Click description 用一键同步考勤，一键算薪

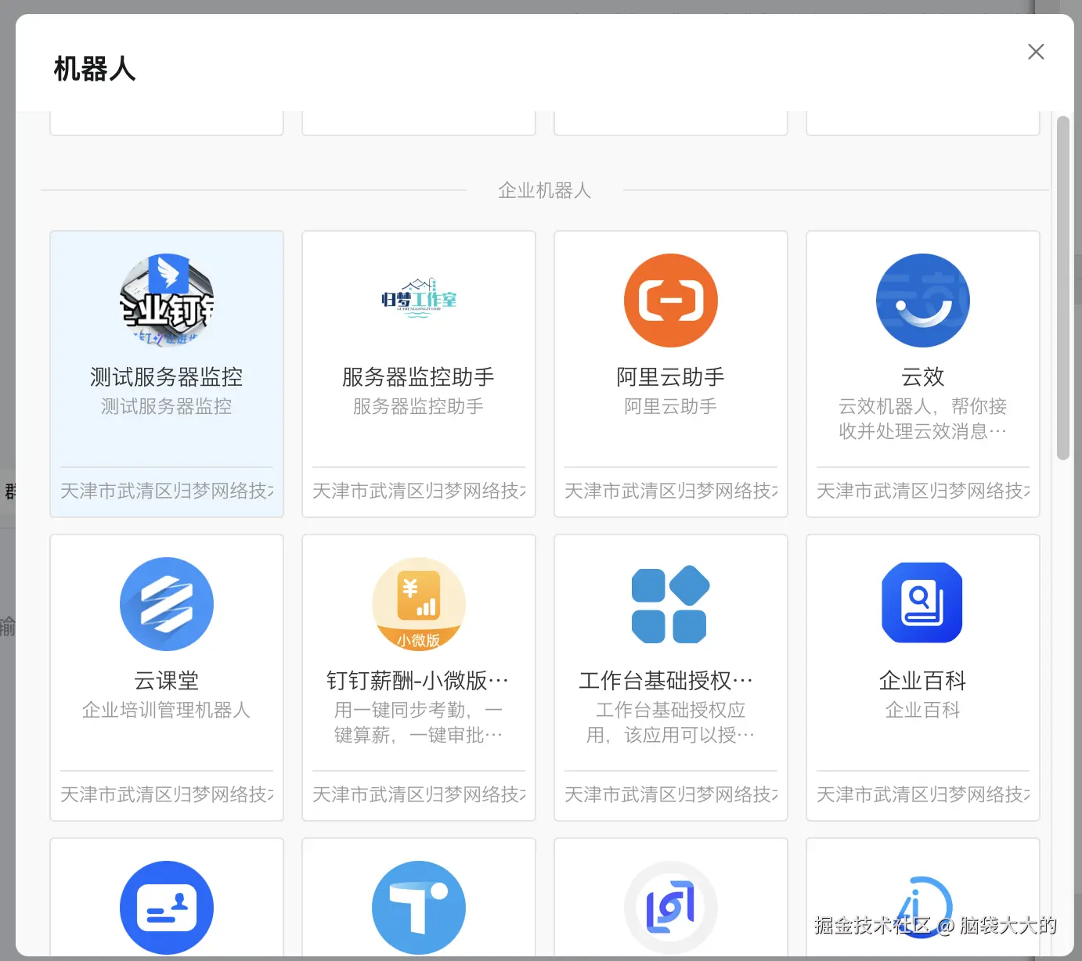point(419,722)
